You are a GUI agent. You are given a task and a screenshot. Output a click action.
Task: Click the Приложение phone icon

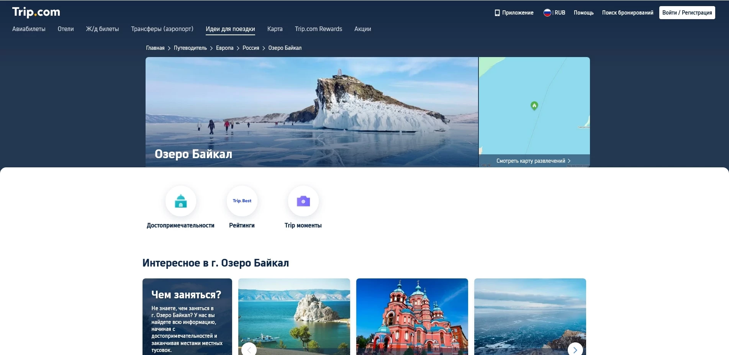(x=497, y=13)
